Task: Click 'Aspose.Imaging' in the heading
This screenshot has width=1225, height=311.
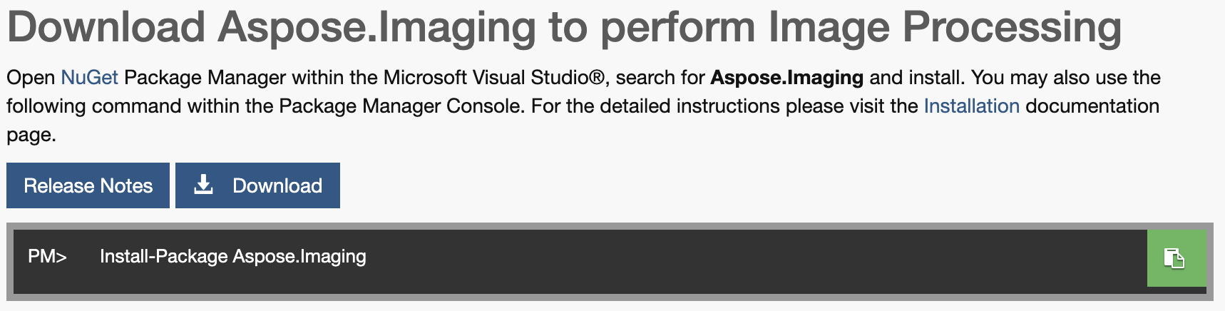Action: (377, 27)
